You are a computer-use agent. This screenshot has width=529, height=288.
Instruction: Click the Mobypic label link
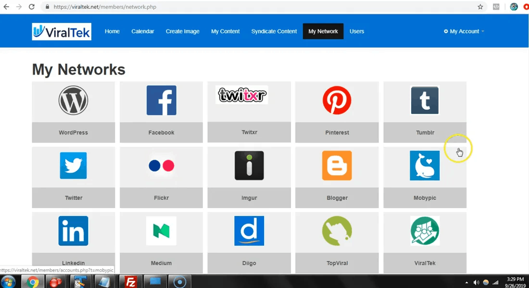point(425,198)
